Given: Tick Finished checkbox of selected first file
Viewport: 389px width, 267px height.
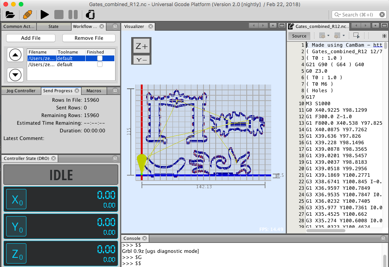Looking at the screenshot, I should (100, 58).
